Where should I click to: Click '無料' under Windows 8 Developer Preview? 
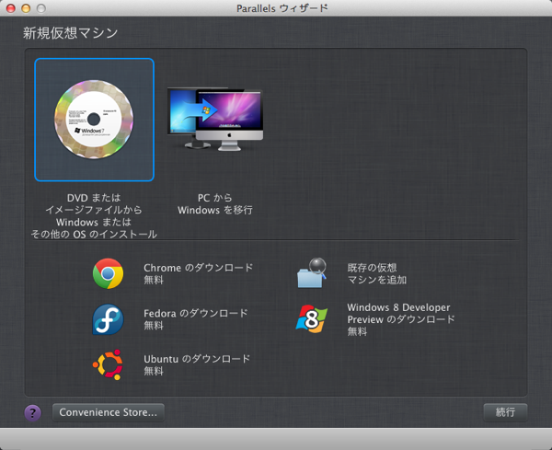[357, 331]
